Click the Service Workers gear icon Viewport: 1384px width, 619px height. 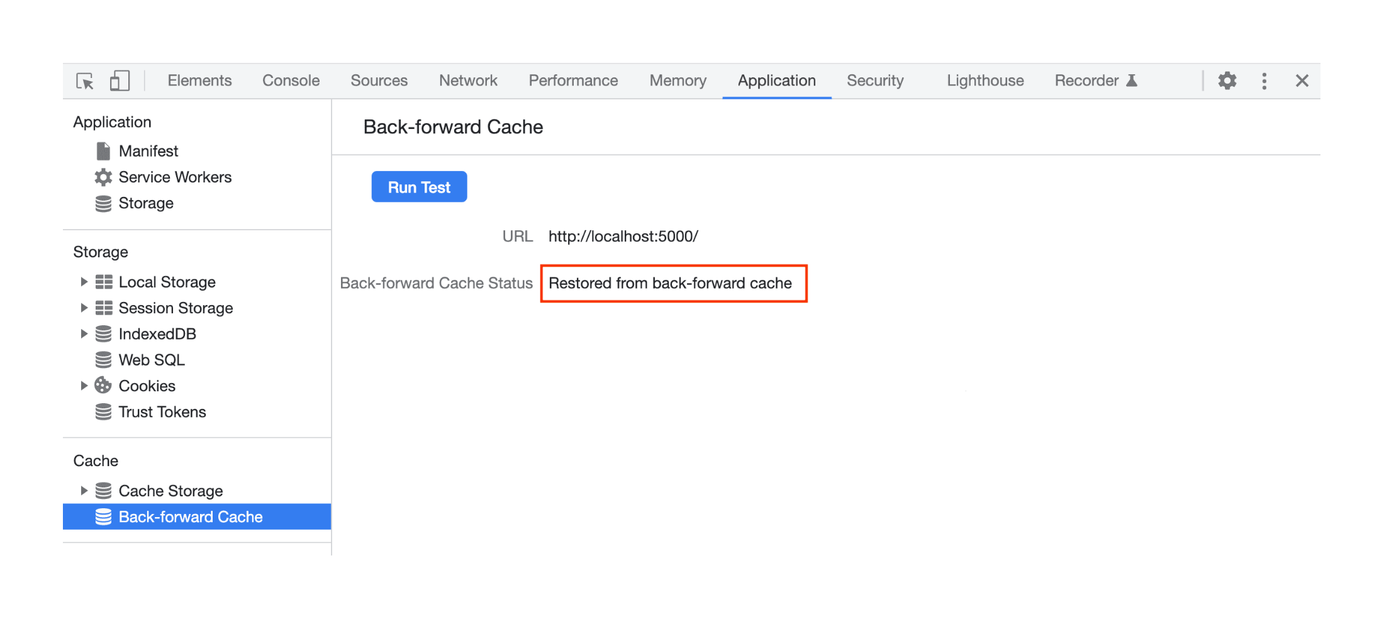103,177
